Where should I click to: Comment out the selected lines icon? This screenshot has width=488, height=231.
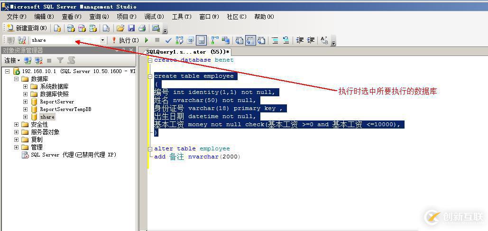275,40
